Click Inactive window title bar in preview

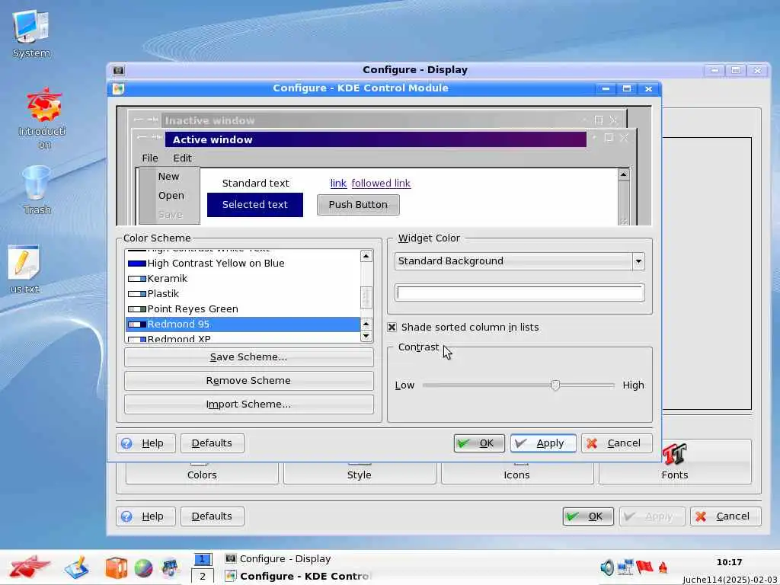(372, 120)
